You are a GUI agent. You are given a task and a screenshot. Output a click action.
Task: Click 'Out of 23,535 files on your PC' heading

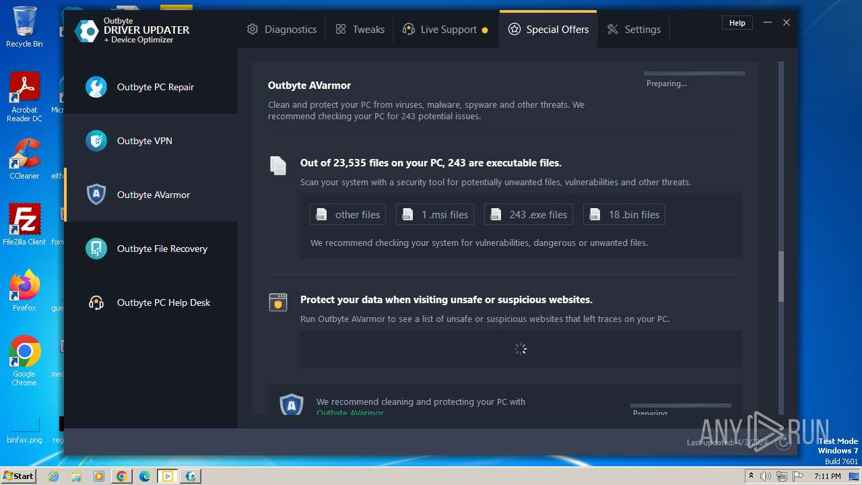point(431,163)
